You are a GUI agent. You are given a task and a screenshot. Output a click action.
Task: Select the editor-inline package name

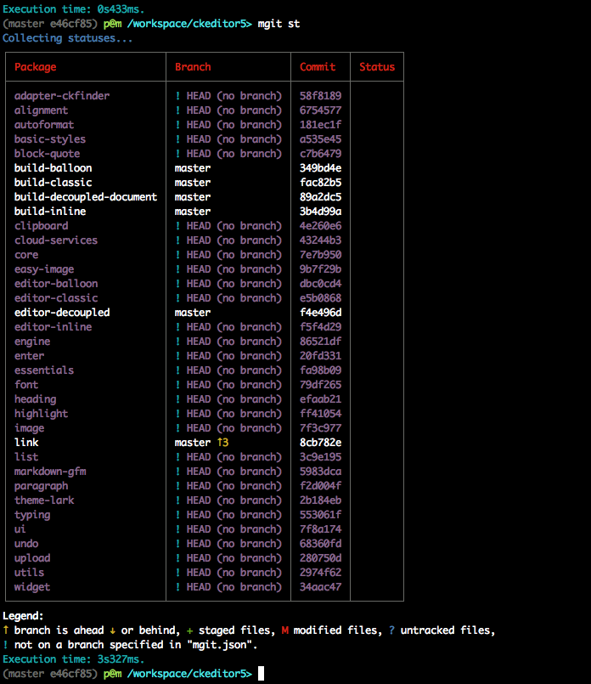point(53,327)
